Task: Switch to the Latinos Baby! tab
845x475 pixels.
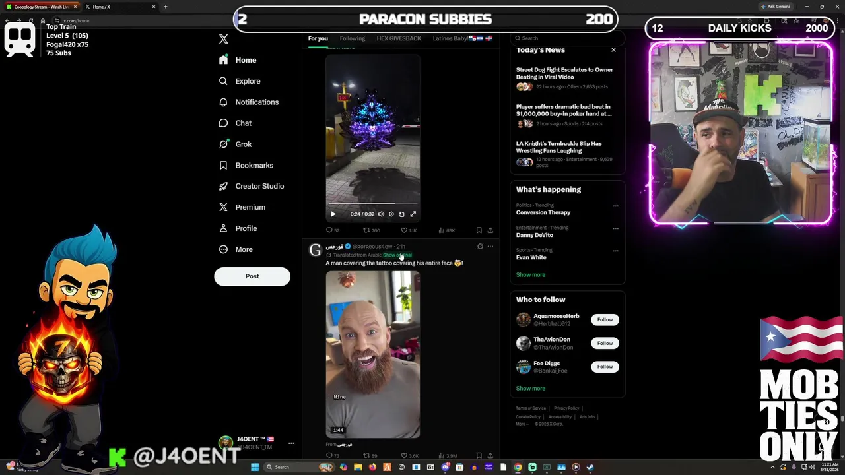Action: (x=462, y=38)
